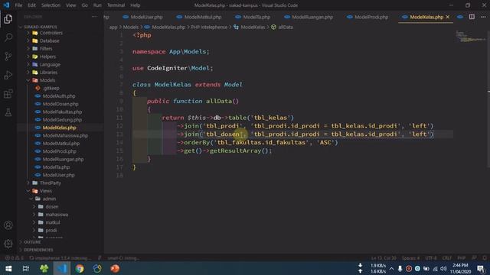Open ModelFakultas.php in the explorer
The height and width of the screenshot is (275, 490).
pos(62,112)
